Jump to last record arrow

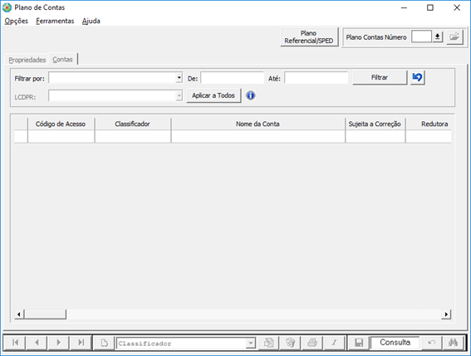tap(81, 343)
